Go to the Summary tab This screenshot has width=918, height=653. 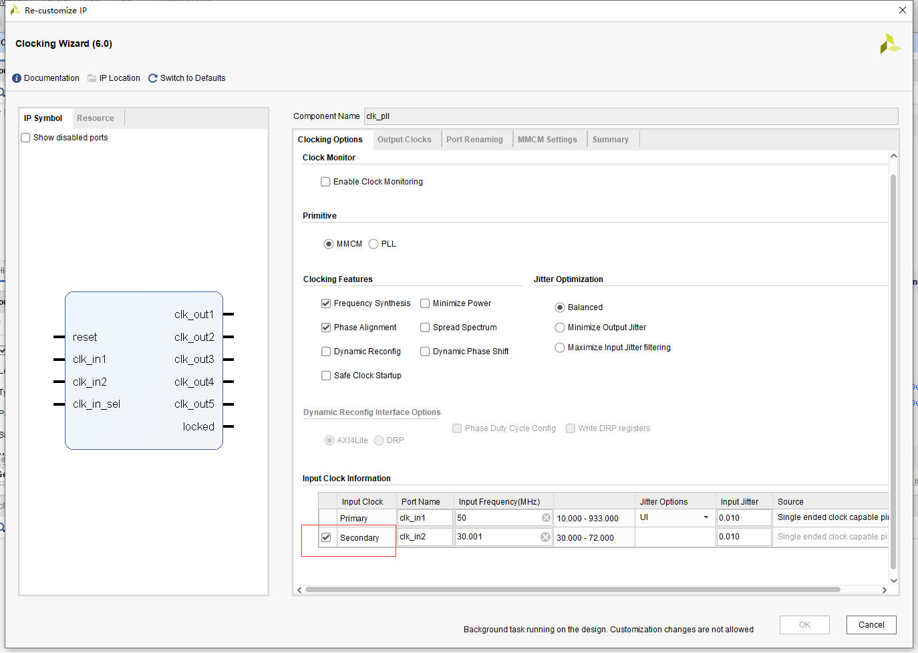pos(611,140)
